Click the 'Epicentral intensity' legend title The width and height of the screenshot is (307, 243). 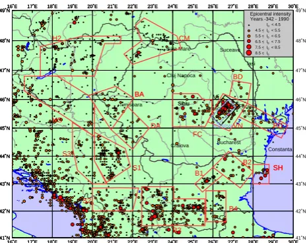(x=270, y=14)
